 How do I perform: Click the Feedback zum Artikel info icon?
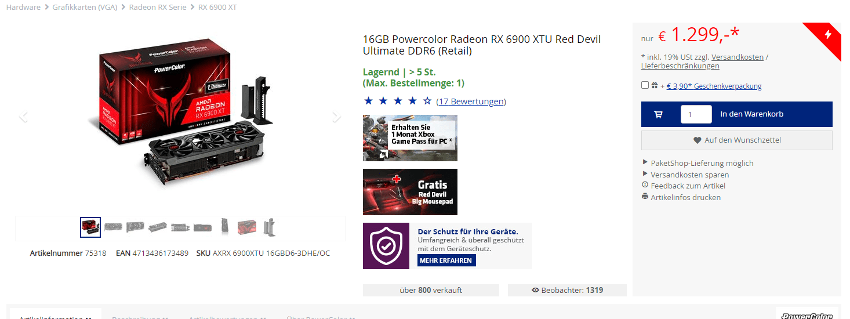click(645, 185)
